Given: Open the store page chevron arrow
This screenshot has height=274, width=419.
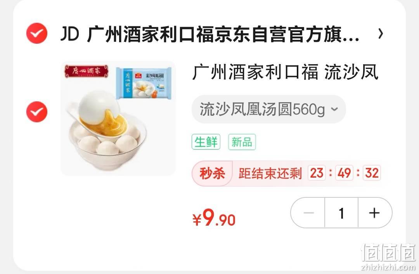Looking at the screenshot, I should tap(381, 34).
